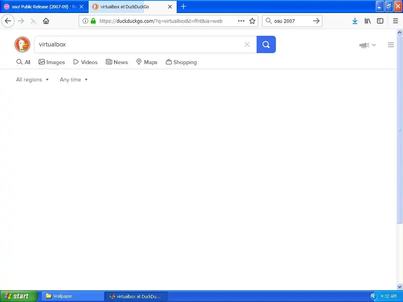Go forward to the next page
Image resolution: width=403 pixels, height=302 pixels.
tap(21, 21)
